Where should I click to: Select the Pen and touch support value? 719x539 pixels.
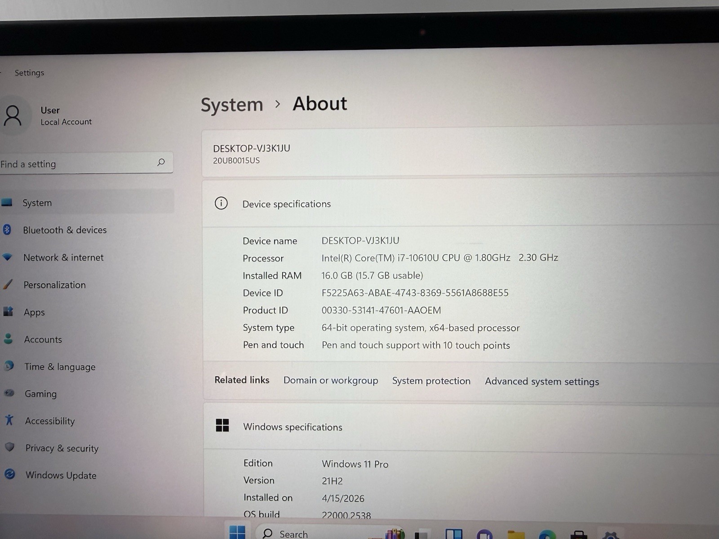tap(416, 345)
